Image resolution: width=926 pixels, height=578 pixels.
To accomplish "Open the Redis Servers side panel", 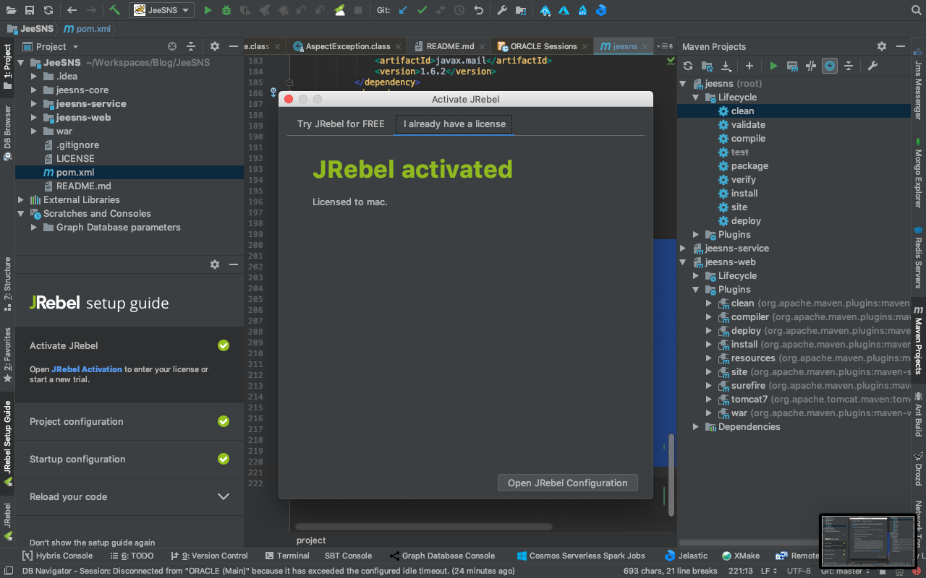I will pos(918,256).
